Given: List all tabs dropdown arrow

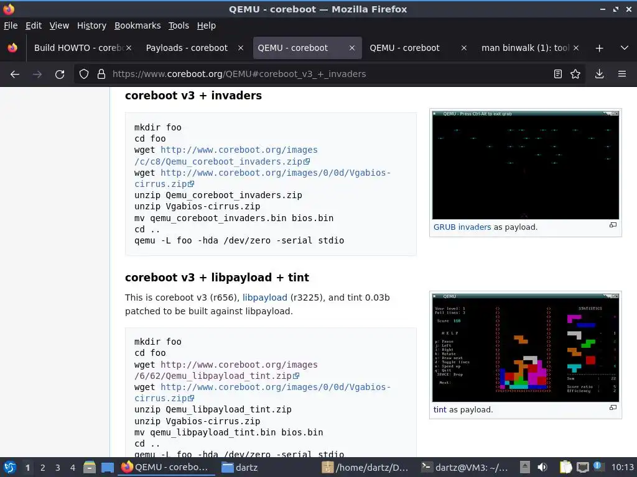Looking at the screenshot, I should pyautogui.click(x=625, y=48).
